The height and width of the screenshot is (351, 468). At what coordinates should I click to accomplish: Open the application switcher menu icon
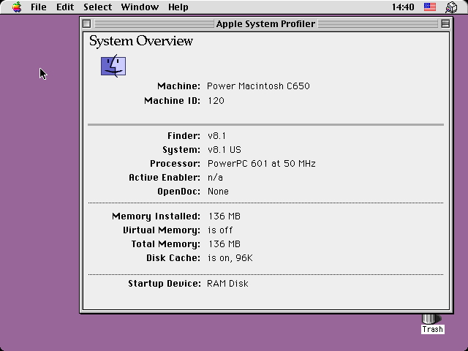(451, 7)
